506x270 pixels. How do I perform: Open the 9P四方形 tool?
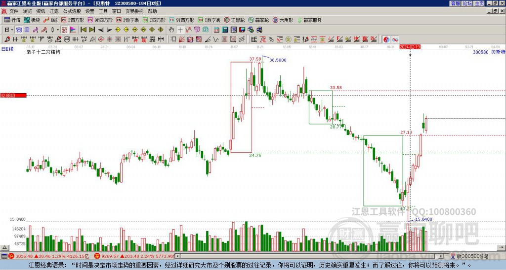click(100, 20)
